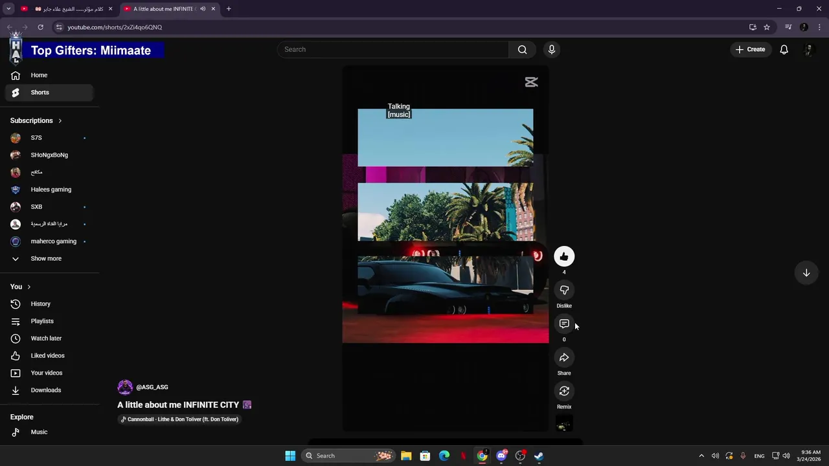Open the comments panel for this short

pyautogui.click(x=564, y=324)
